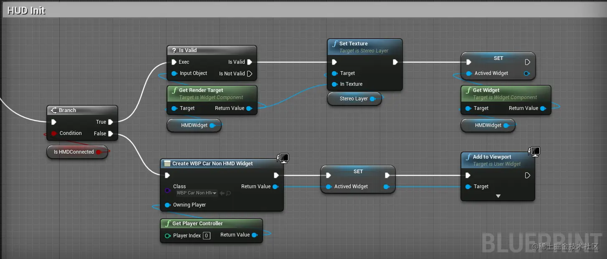This screenshot has width=607, height=259.
Task: Click the Set Texture Target pin
Action: (x=334, y=73)
